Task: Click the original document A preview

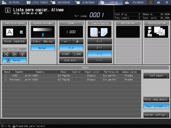Action: point(10,32)
